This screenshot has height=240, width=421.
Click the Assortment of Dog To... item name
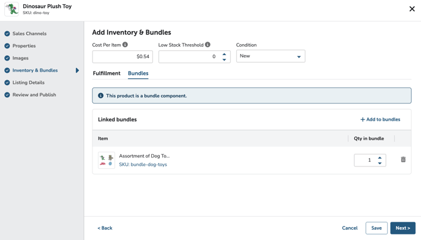144,156
